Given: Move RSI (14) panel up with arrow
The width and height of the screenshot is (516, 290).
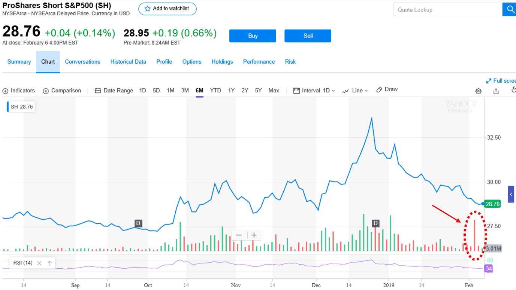Looking at the screenshot, I should click(50, 263).
